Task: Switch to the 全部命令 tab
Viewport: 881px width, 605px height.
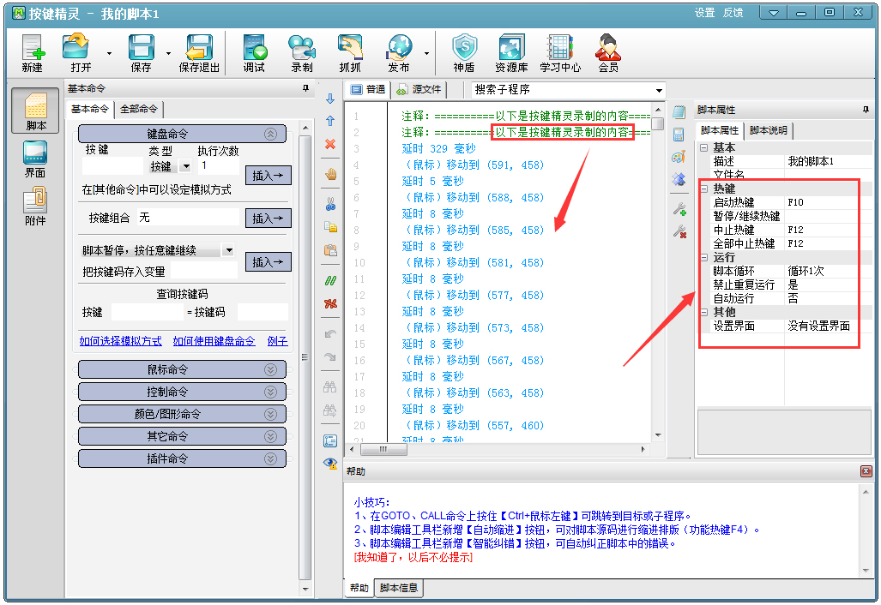Action: point(139,110)
